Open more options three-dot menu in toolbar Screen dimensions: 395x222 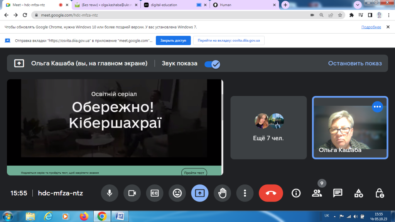click(x=245, y=193)
